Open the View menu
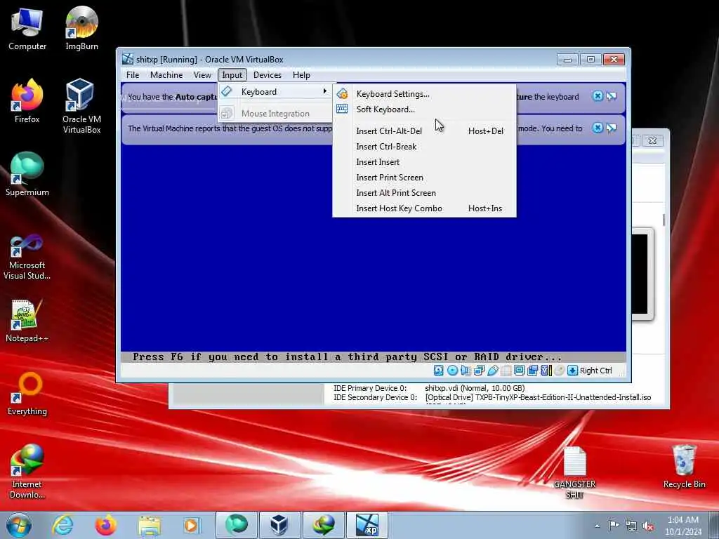The width and height of the screenshot is (719, 539). 202,74
